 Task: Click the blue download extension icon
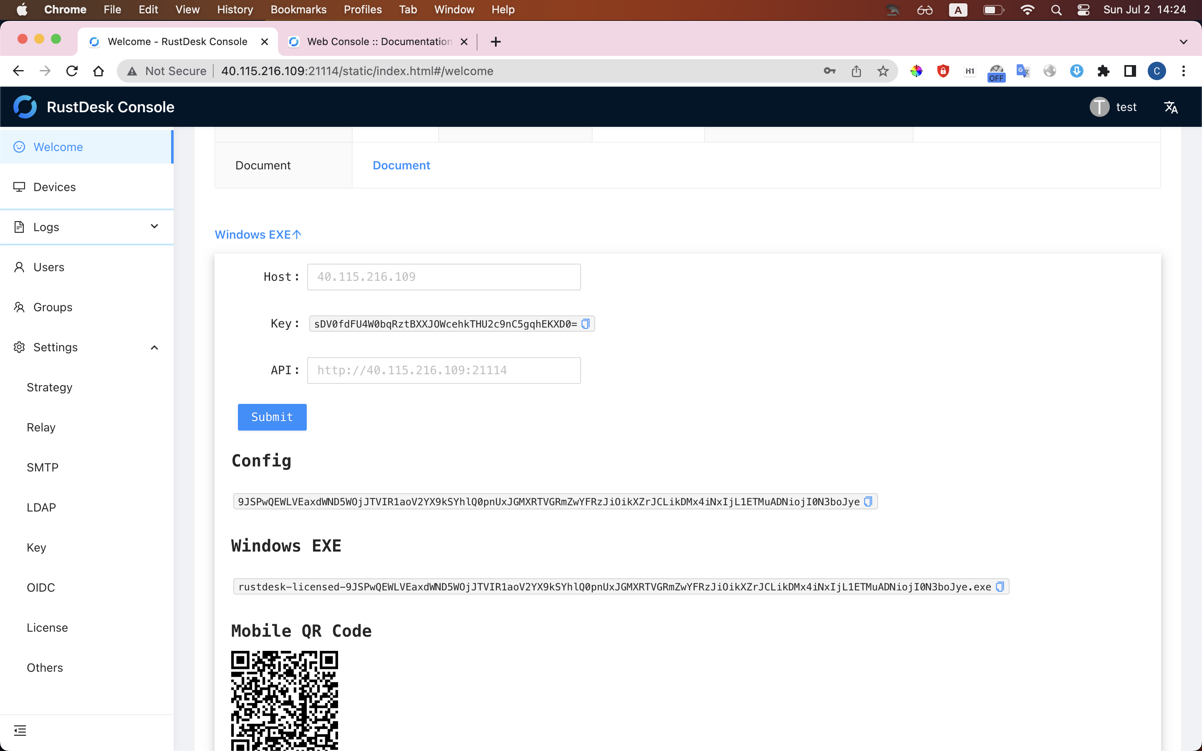1076,71
